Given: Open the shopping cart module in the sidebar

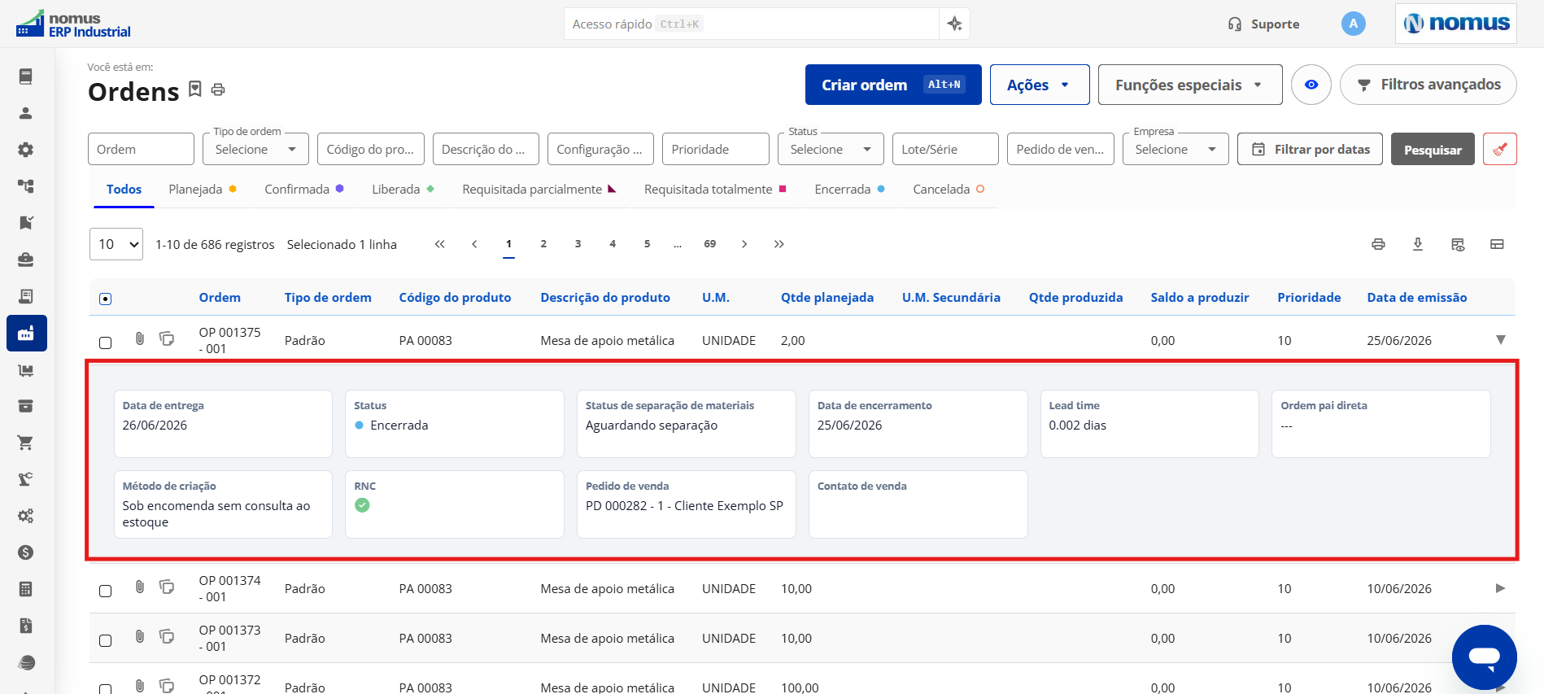Looking at the screenshot, I should click(x=26, y=443).
